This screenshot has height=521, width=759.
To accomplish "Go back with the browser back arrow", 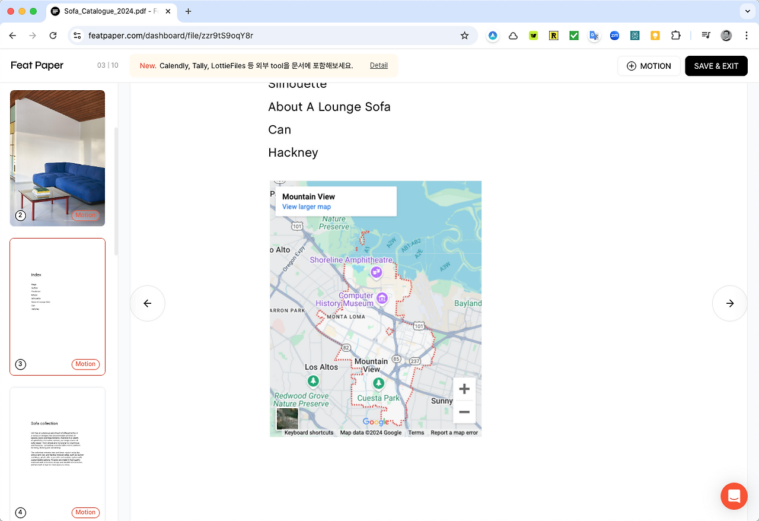I will point(12,36).
